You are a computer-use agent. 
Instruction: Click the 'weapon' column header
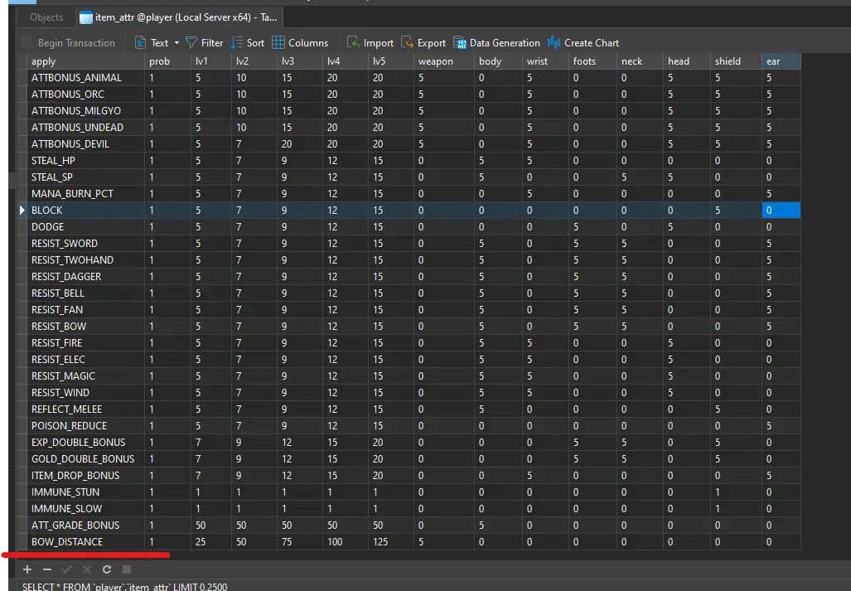pos(444,61)
